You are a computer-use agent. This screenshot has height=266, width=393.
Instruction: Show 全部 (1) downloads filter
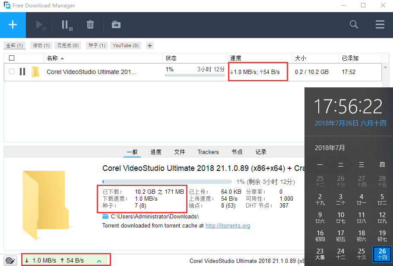[15, 45]
